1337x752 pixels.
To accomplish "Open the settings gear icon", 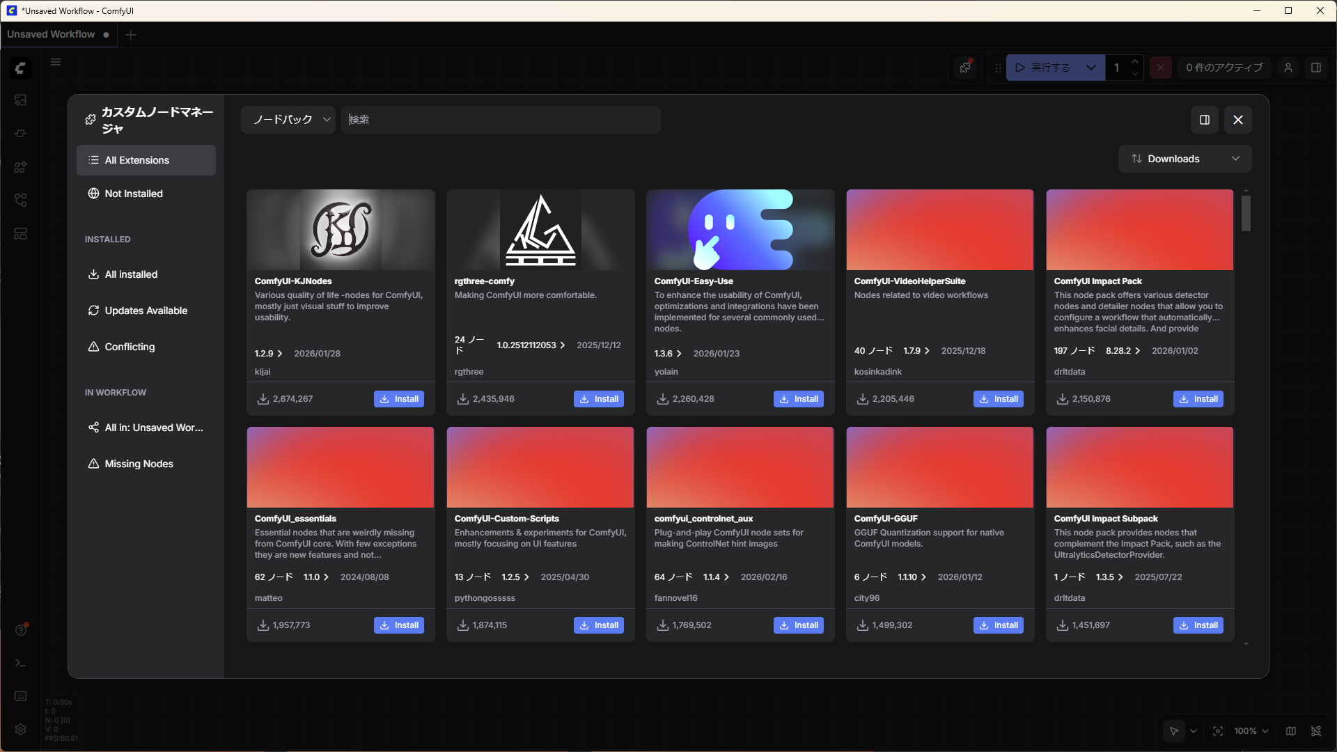I will tap(20, 729).
